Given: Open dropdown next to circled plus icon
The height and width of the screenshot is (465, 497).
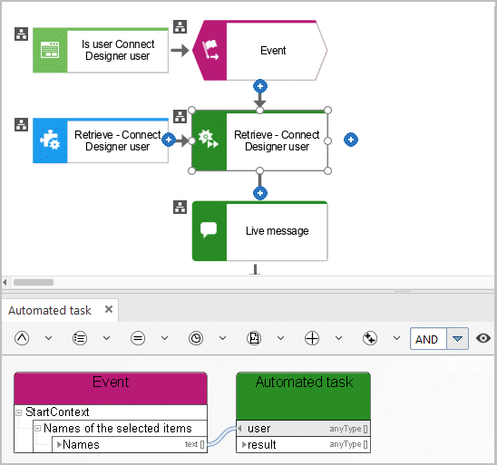Looking at the screenshot, I should coord(338,338).
